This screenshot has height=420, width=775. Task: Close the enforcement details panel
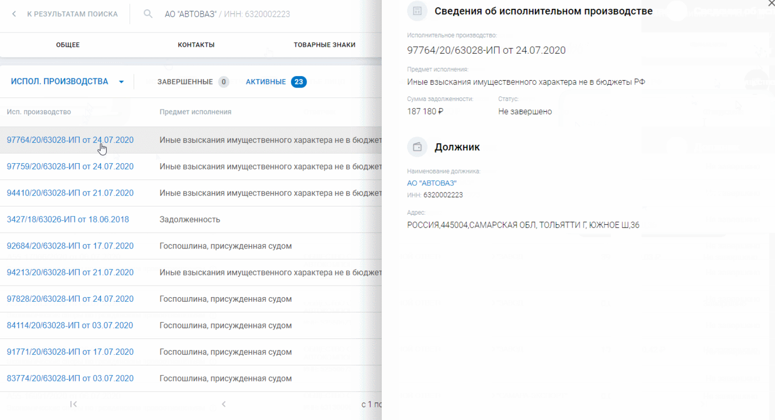771,3
